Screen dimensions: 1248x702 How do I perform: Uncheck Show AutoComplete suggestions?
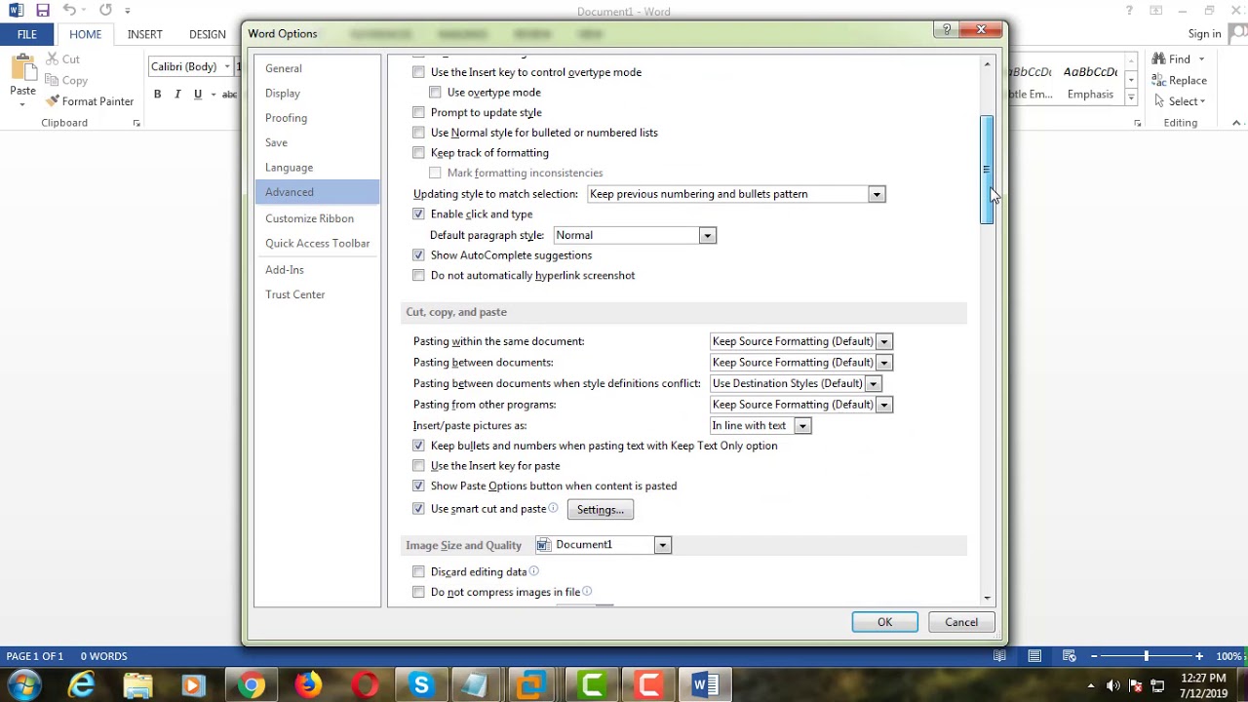coord(419,255)
